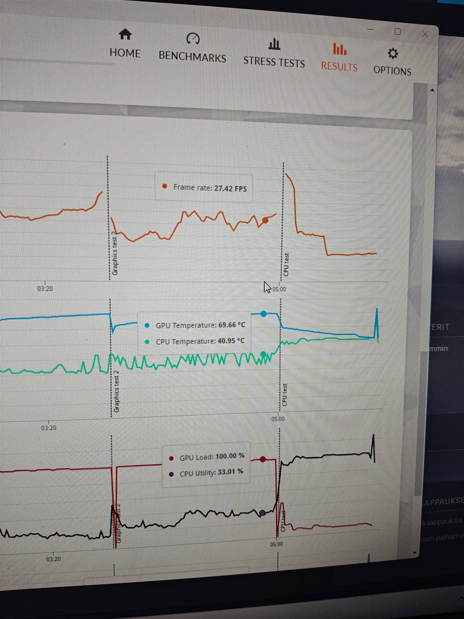Click the GPU Load 100.00 % readout

click(x=212, y=457)
